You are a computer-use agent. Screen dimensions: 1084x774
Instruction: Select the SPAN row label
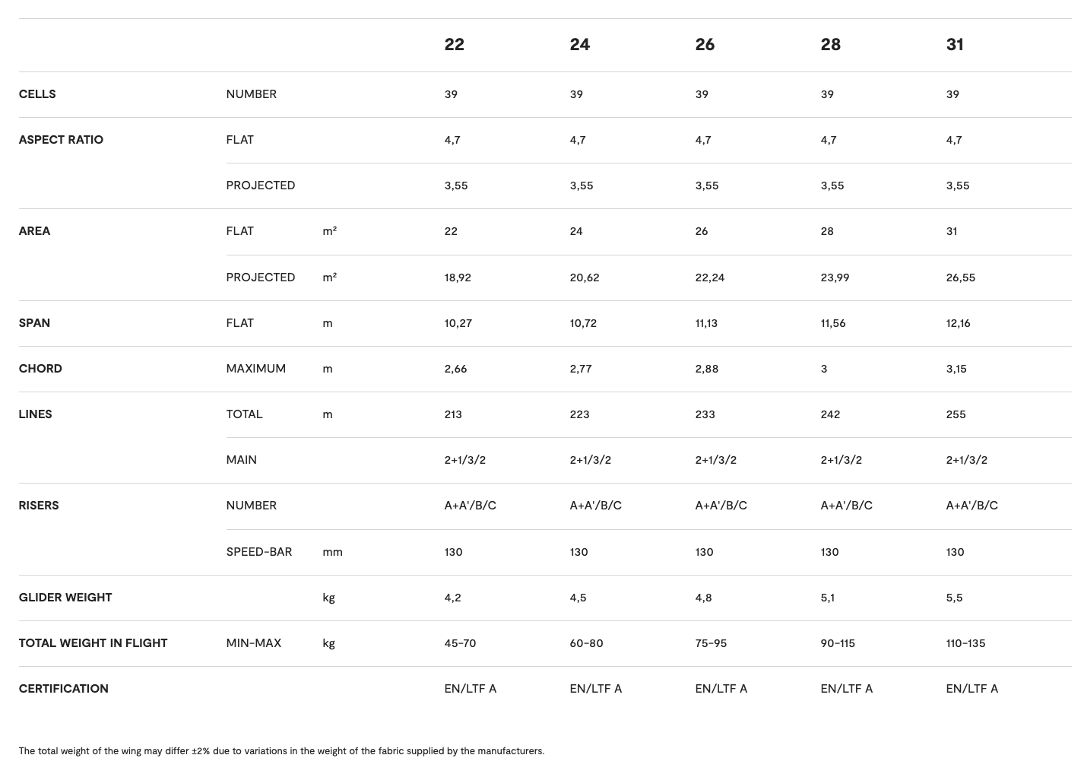(34, 323)
